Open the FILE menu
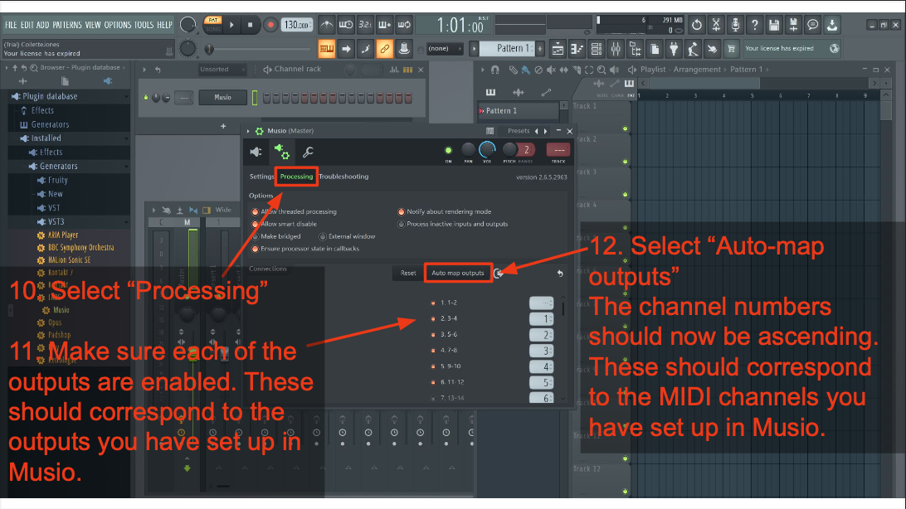The height and width of the screenshot is (509, 906). click(11, 25)
